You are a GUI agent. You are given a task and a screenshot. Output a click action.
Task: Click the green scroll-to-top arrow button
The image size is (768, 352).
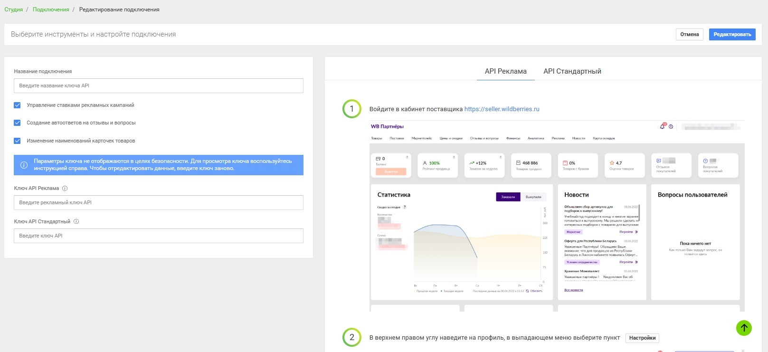(744, 328)
